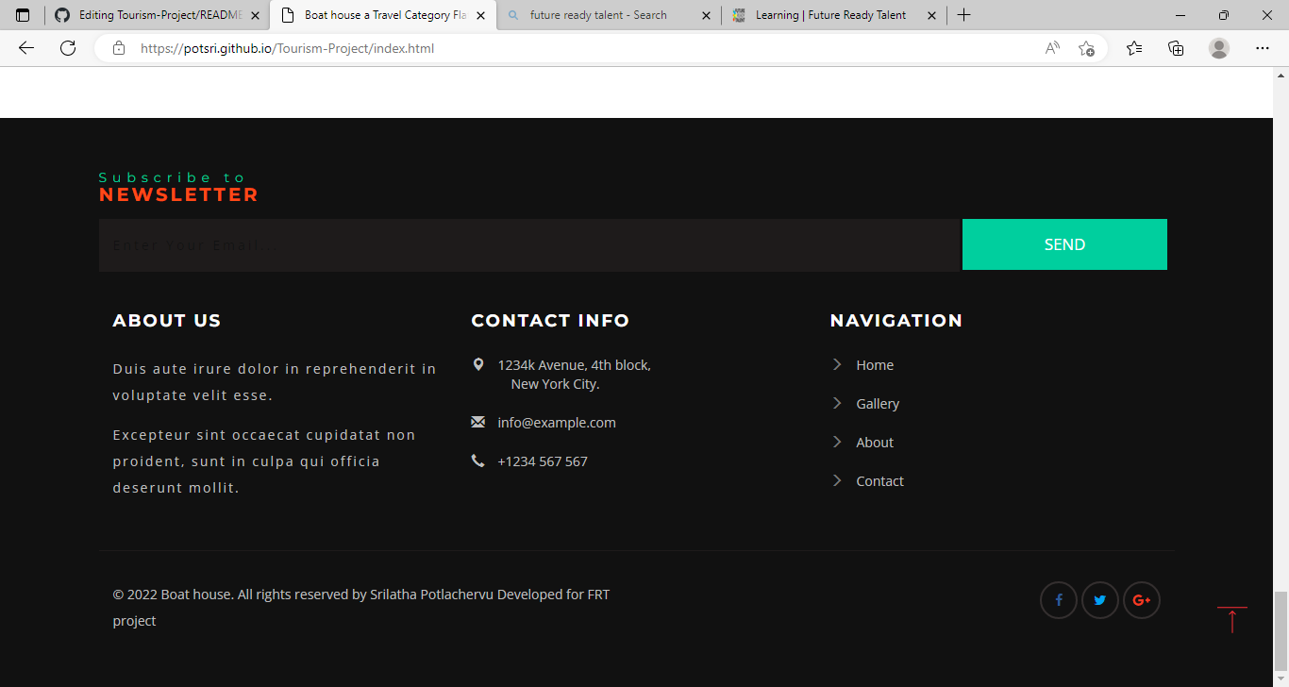
Task: Navigate to the About footer link
Action: tap(874, 442)
